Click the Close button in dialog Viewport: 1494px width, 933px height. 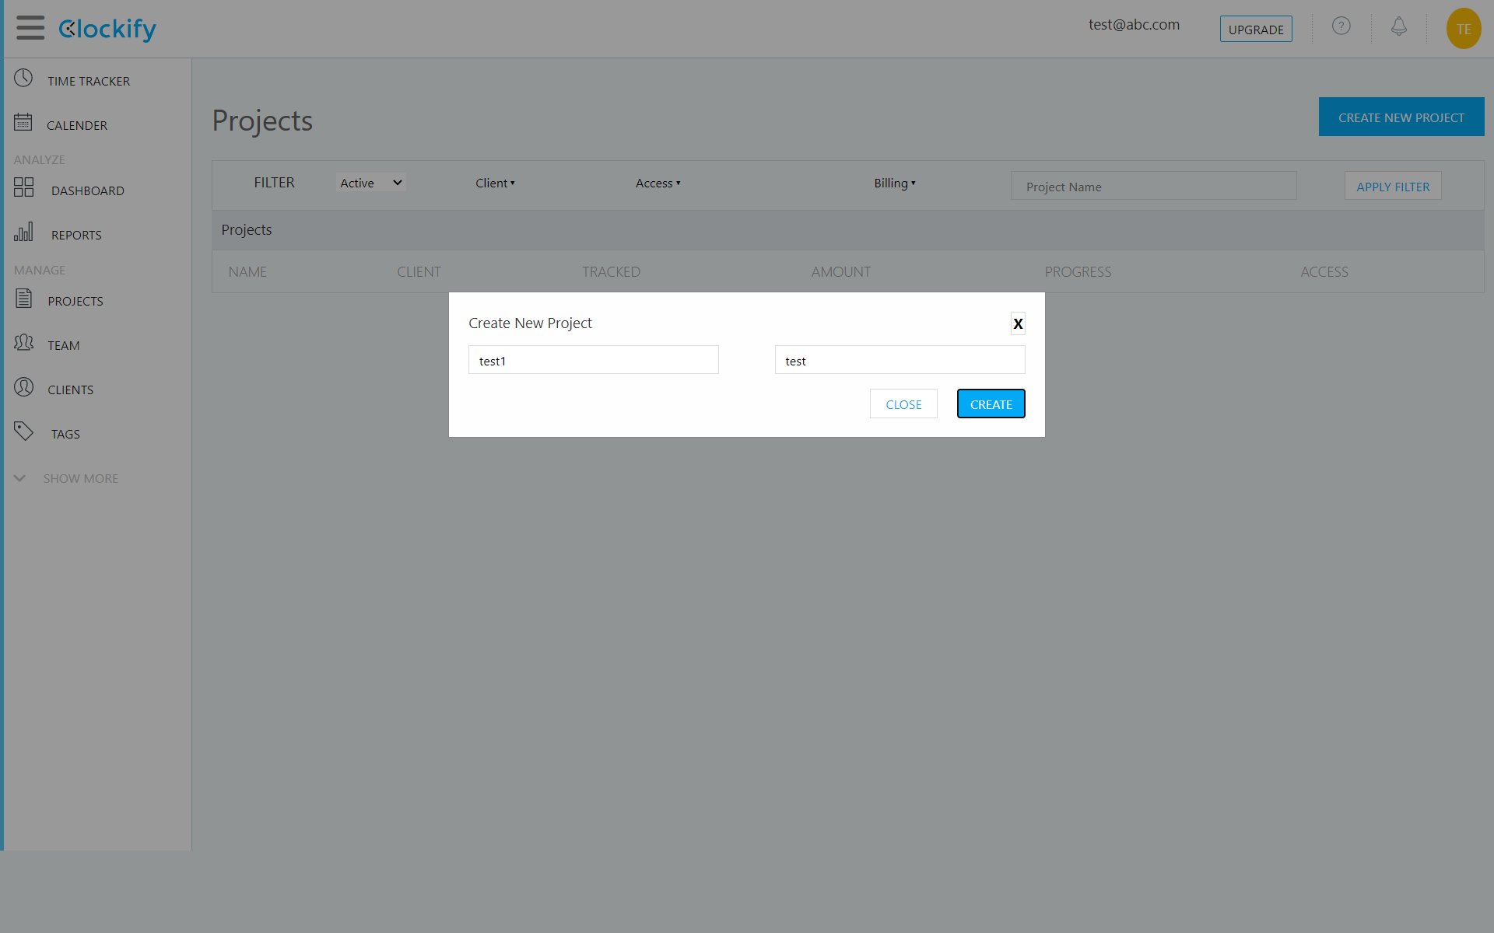tap(903, 404)
